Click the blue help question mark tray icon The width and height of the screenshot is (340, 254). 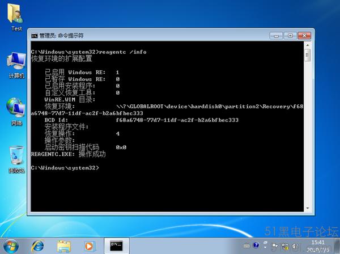click(x=256, y=245)
